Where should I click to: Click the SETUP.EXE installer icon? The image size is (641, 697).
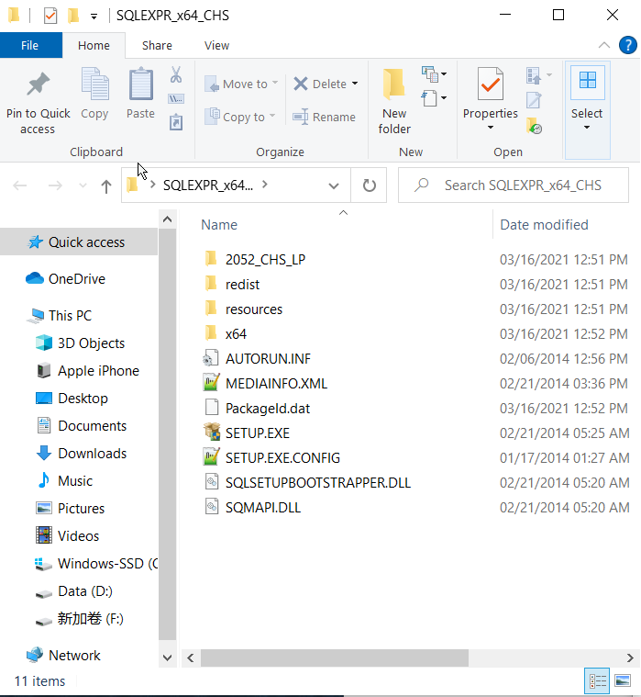(x=211, y=433)
